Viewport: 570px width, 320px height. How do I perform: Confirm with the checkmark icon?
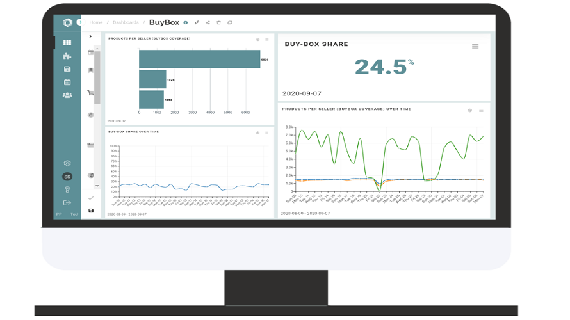coord(91,198)
